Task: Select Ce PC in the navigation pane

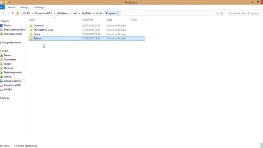Action: point(5,51)
